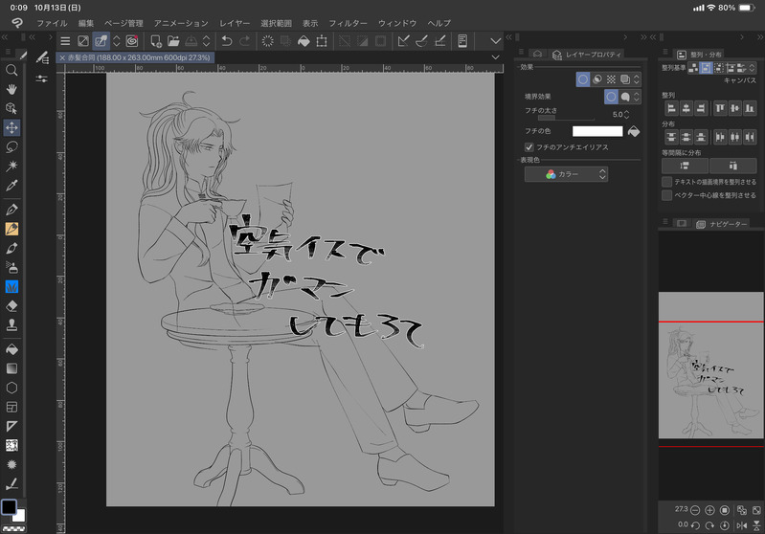Screen dimensions: 765x534
Task: Click the white フチの色 color swatch
Action: (596, 131)
